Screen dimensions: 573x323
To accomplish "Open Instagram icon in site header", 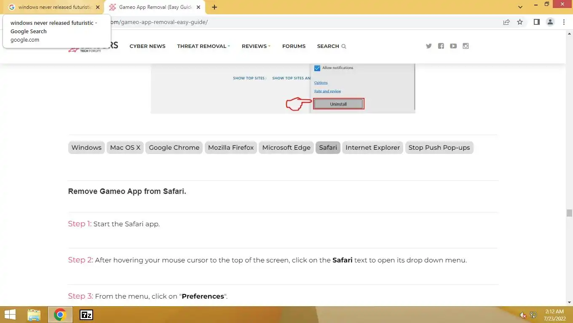I will (466, 46).
